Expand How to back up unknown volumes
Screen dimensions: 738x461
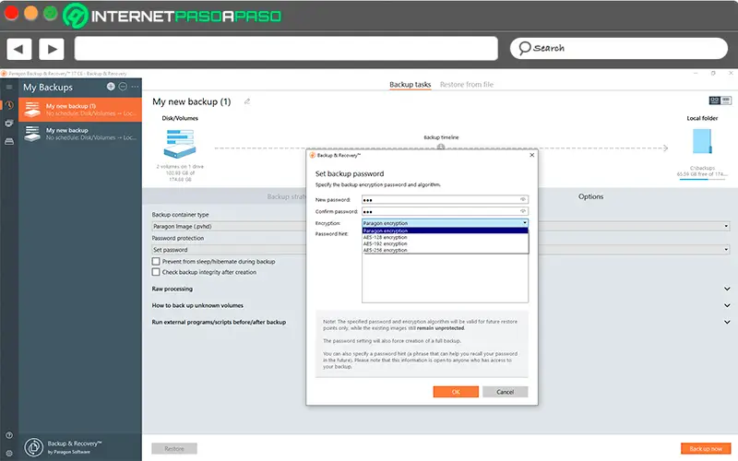click(x=727, y=306)
